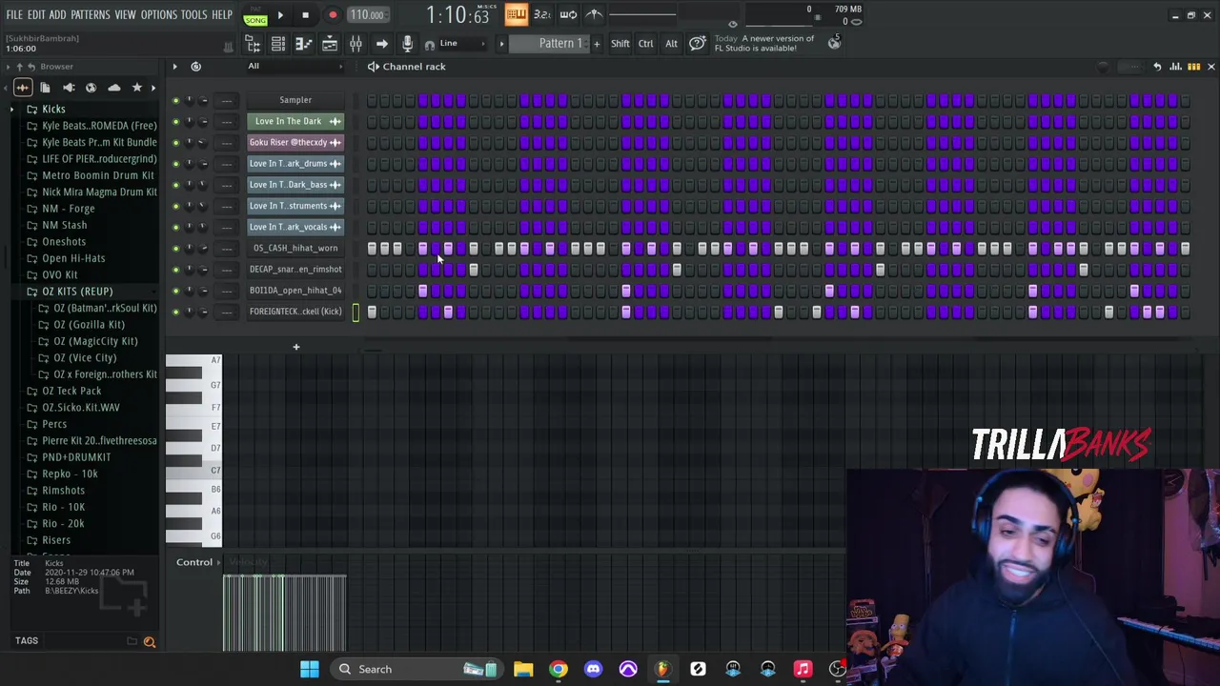Select the Love In T..ark_drums channel button
This screenshot has width=1220, height=686.
pos(295,164)
